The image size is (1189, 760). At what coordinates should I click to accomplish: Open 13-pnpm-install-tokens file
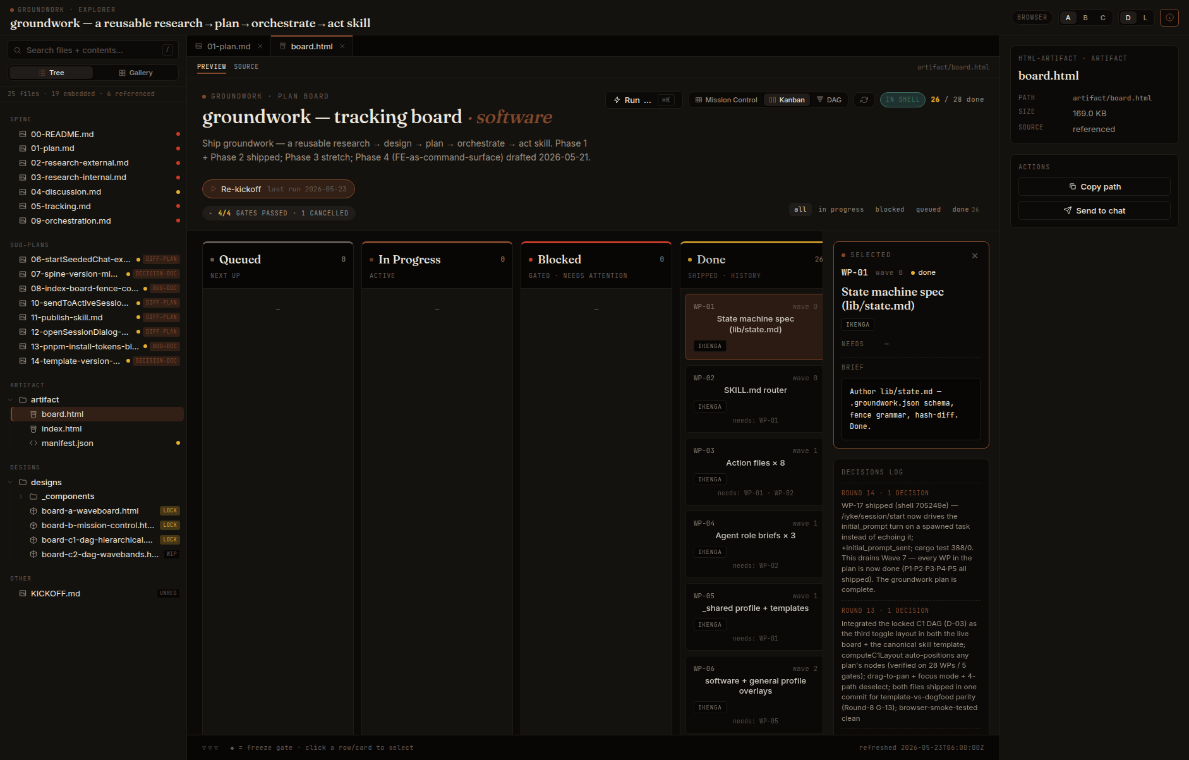97,347
